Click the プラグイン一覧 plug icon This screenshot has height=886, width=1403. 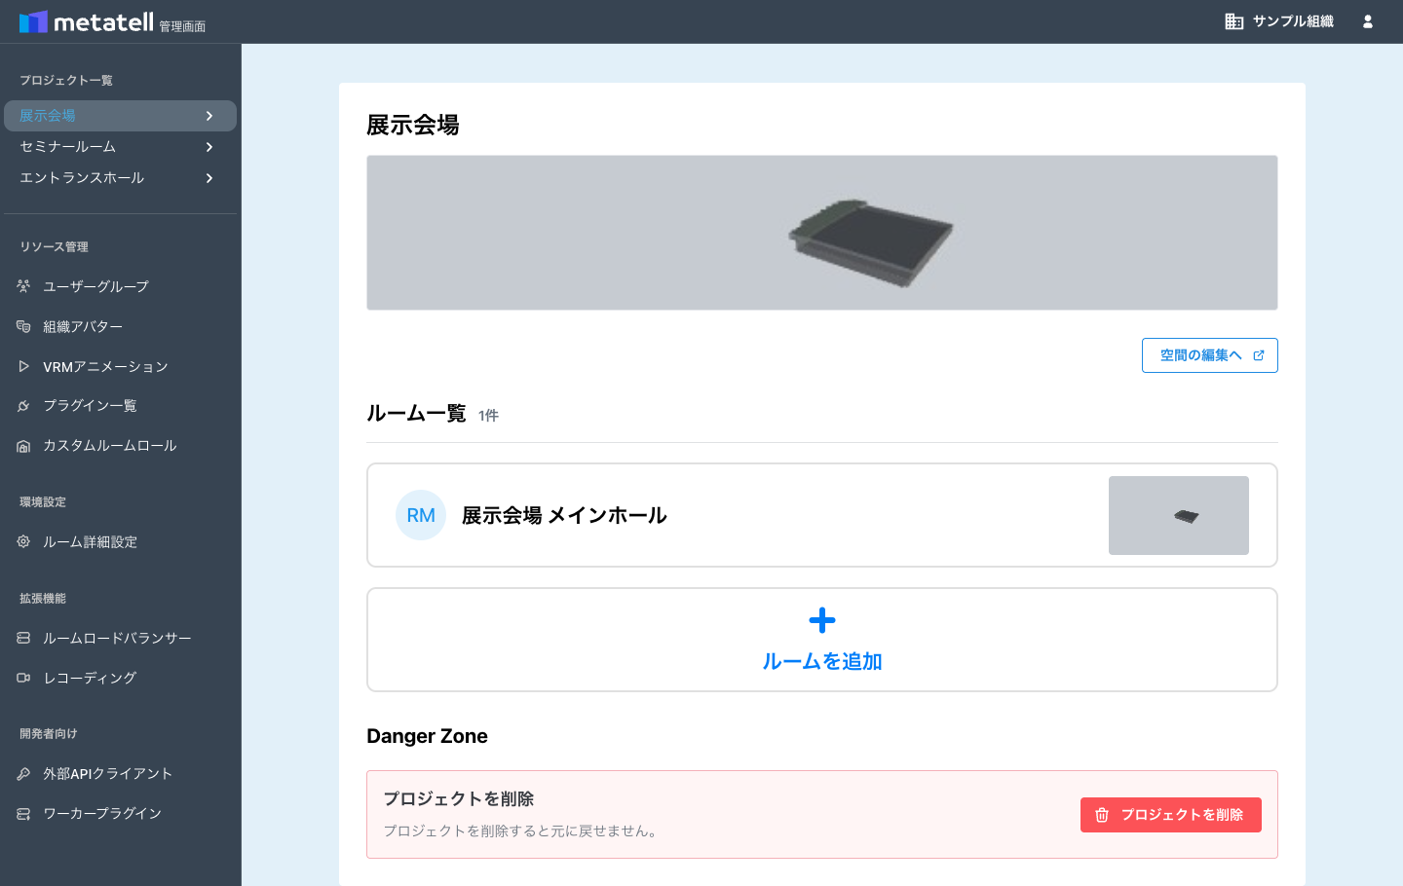pos(23,406)
